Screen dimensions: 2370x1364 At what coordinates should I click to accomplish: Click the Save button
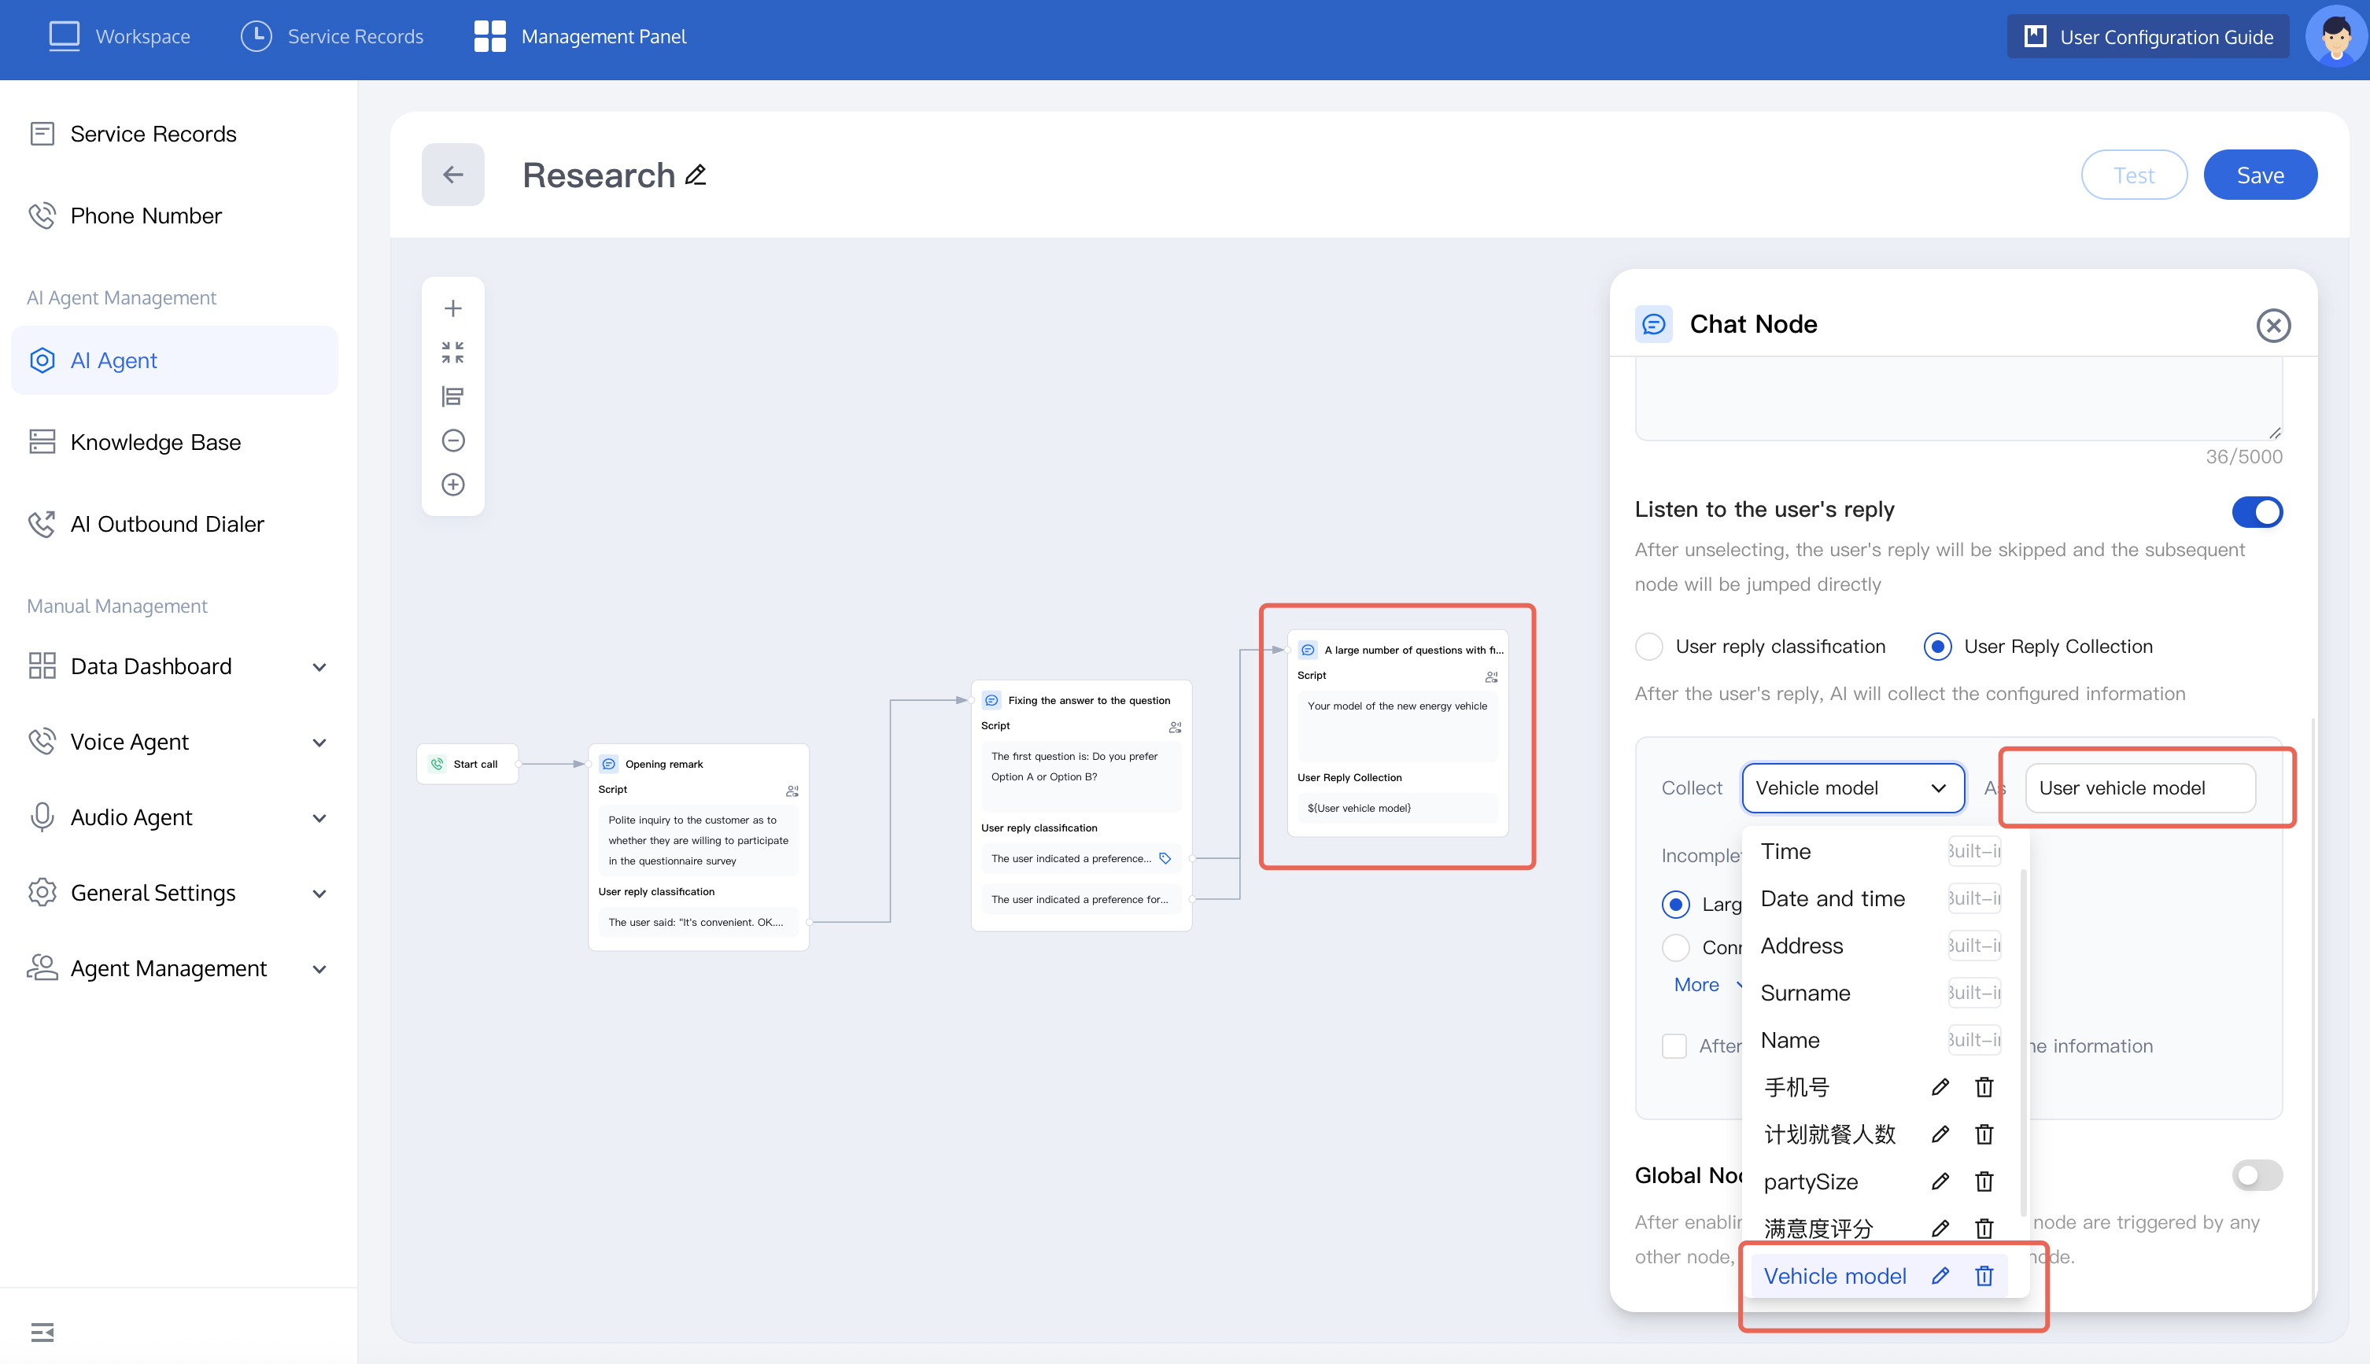pos(2259,175)
